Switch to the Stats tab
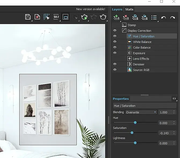The image size is (180, 158). coord(129,9)
